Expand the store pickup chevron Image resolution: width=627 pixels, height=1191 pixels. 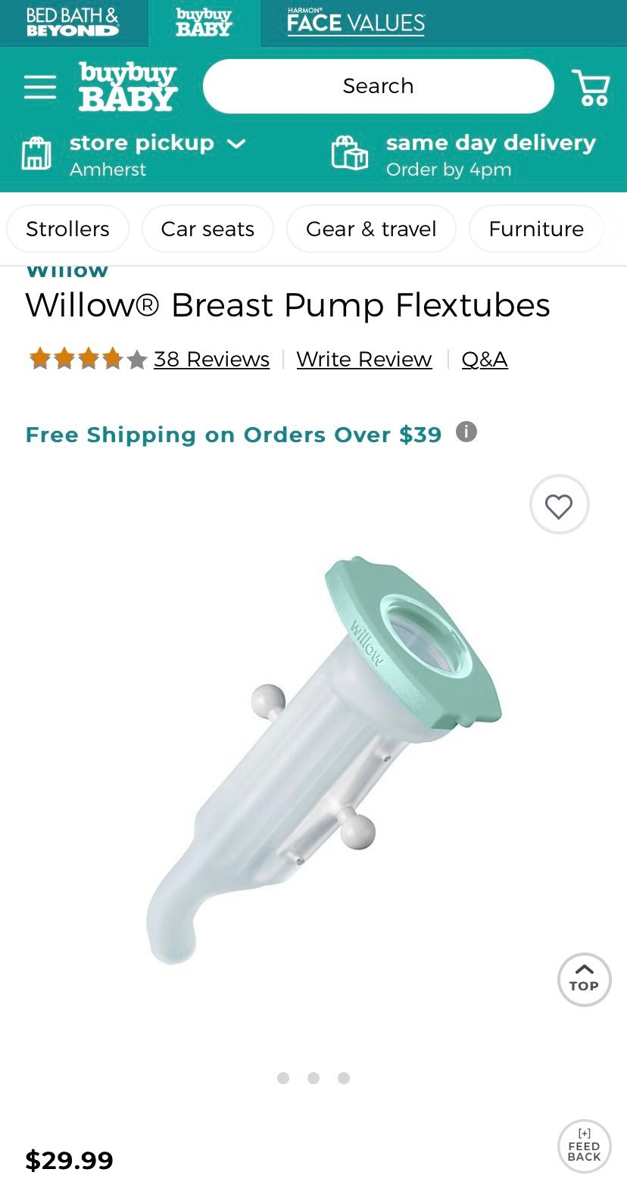[x=236, y=143]
